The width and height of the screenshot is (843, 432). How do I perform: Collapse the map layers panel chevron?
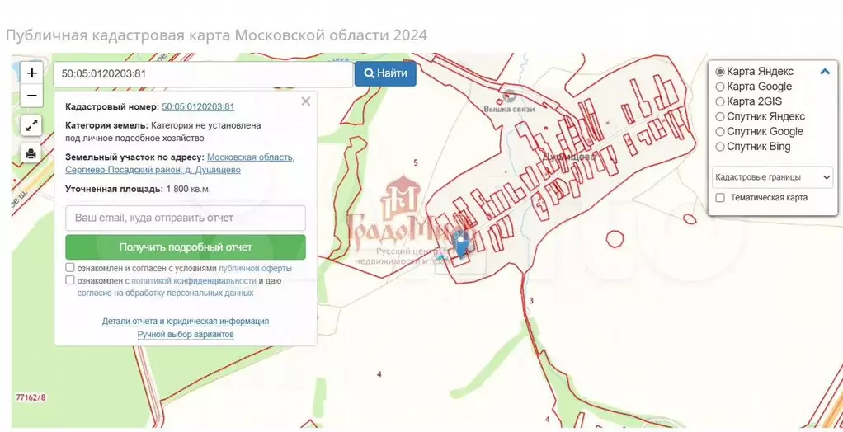(x=825, y=72)
